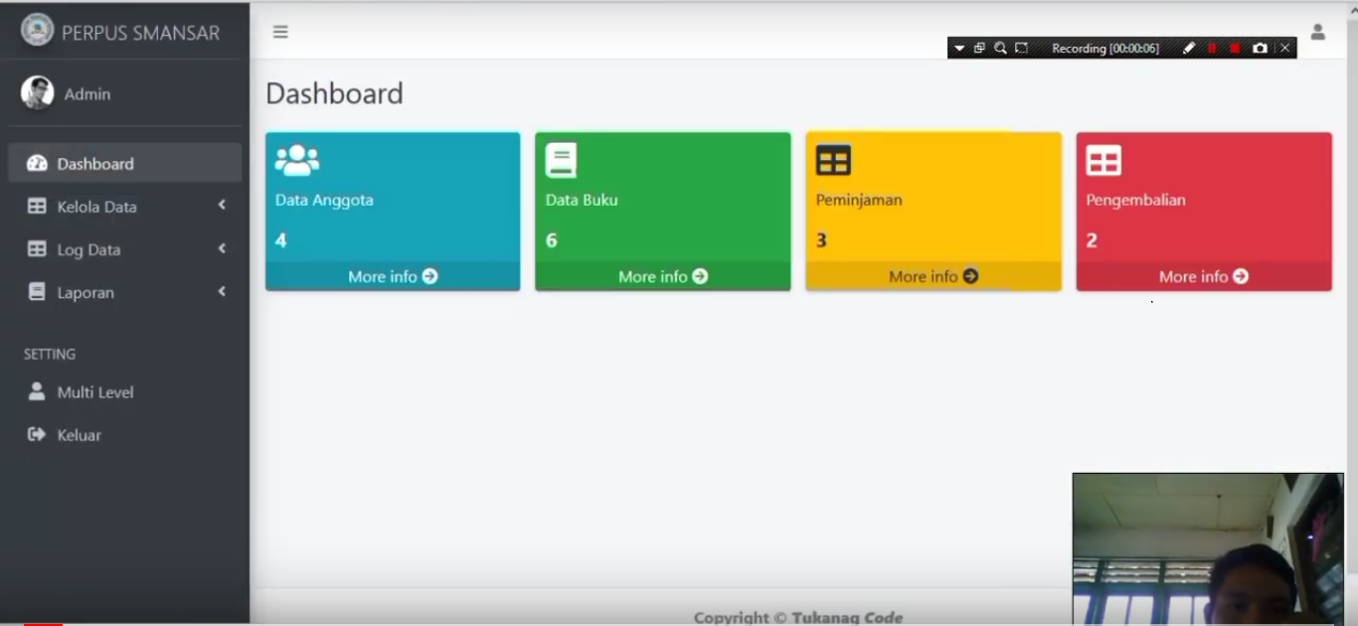Viewport: 1358px width, 626px height.
Task: Click the user profile icon in top bar
Action: click(x=1317, y=32)
